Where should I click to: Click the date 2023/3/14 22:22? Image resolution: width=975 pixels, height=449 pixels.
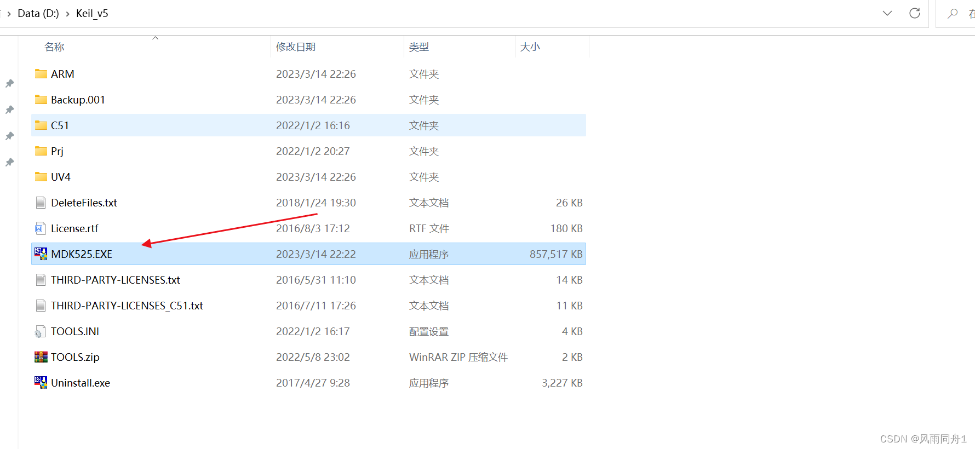coord(316,254)
